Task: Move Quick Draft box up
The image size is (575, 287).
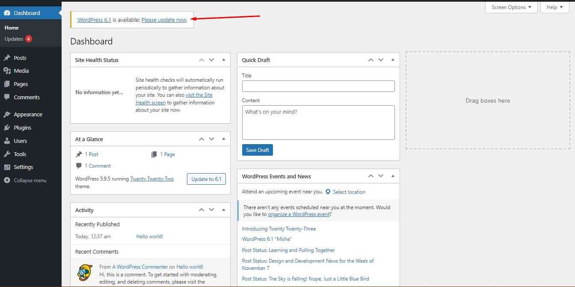Action: coord(371,60)
